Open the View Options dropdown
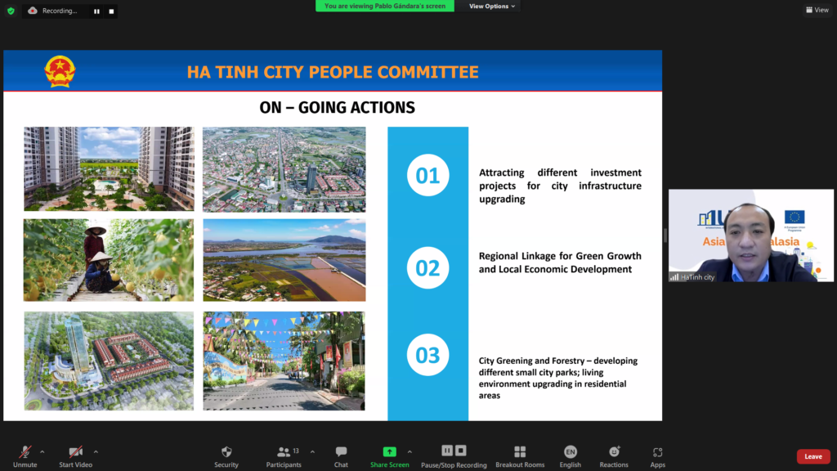Viewport: 837px width, 471px height. coord(492,6)
